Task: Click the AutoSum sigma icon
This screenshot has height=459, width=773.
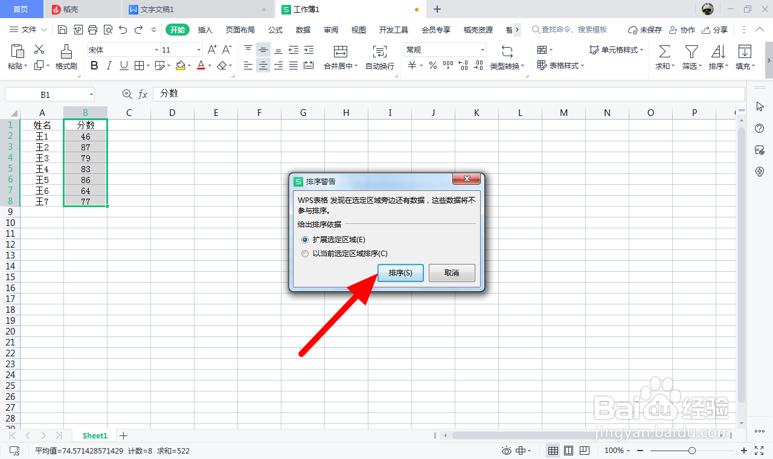Action: pyautogui.click(x=664, y=51)
